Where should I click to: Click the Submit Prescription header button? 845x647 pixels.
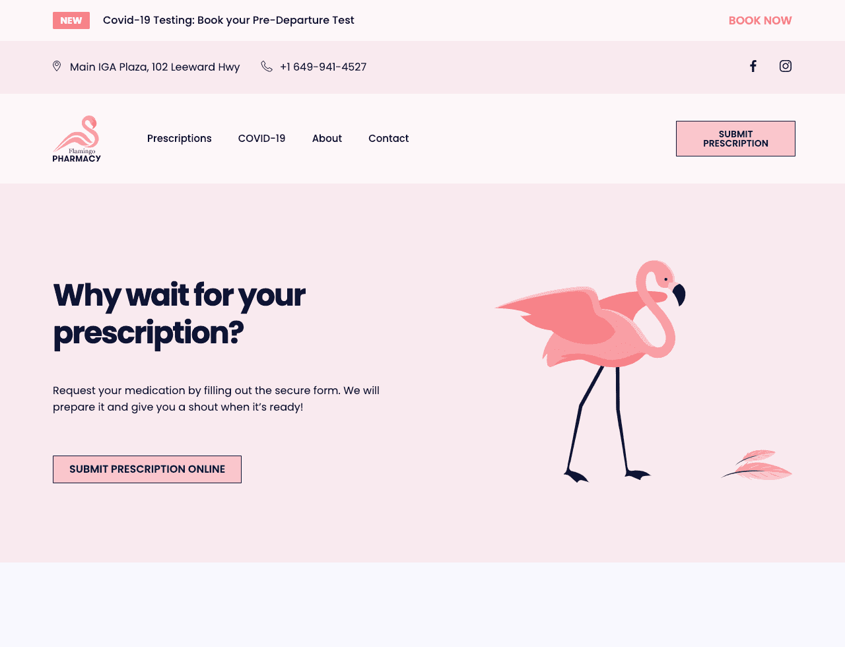point(735,139)
